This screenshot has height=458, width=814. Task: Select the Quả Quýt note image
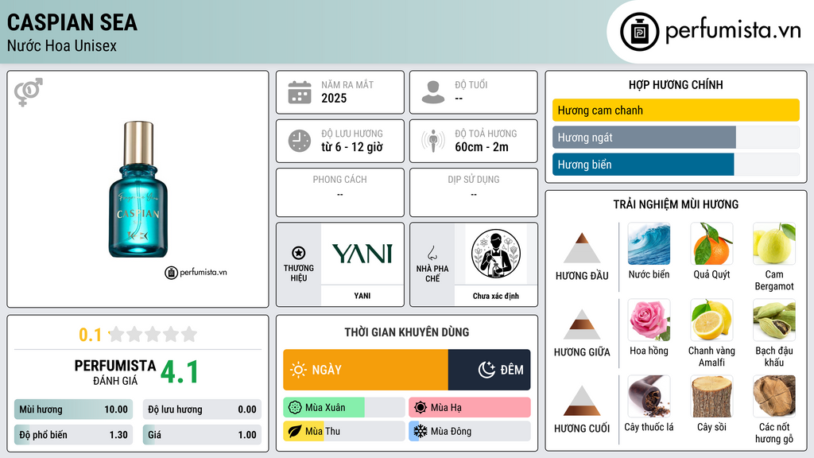pyautogui.click(x=711, y=244)
